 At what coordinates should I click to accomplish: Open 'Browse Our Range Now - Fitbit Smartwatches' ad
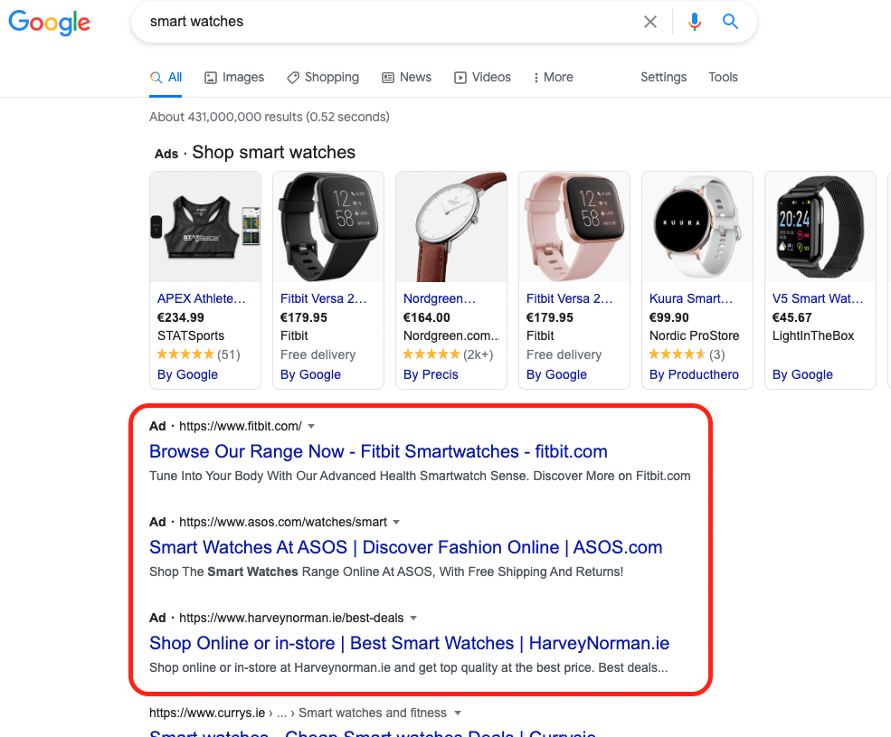click(378, 452)
